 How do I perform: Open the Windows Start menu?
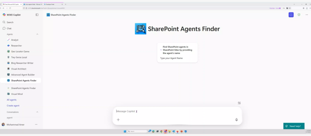coord(125,131)
